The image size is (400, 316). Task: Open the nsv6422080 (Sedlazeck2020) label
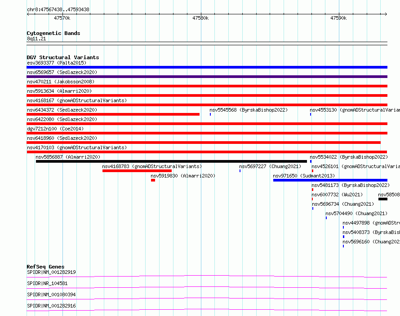[x=62, y=119]
